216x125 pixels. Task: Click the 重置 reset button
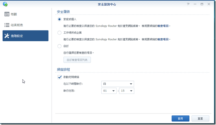[200, 118]
